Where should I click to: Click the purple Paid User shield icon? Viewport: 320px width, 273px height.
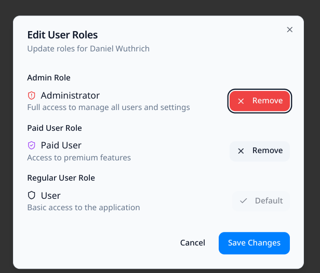click(x=31, y=145)
